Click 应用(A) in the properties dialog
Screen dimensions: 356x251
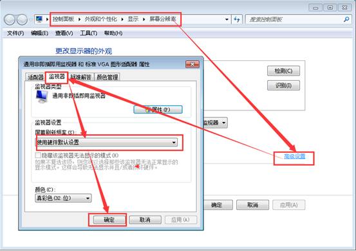click(x=181, y=220)
